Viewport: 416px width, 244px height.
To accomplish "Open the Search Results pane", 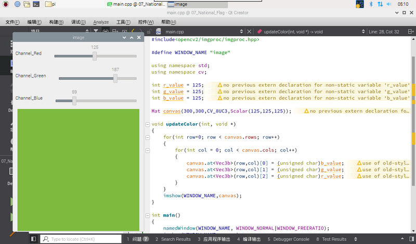I will click(173, 239).
